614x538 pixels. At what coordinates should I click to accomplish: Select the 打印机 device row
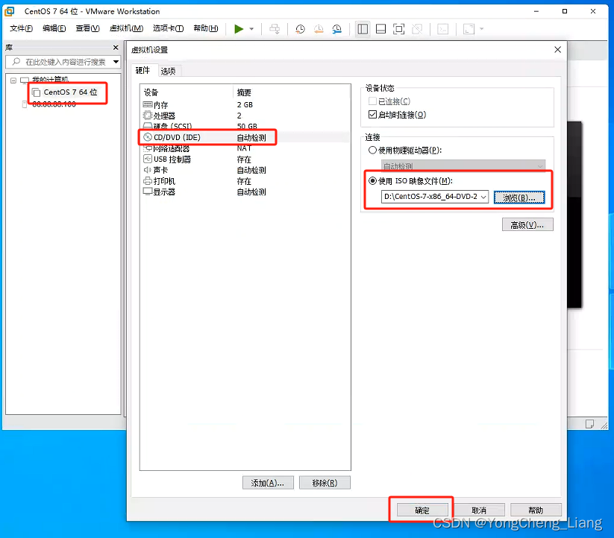tap(245, 181)
